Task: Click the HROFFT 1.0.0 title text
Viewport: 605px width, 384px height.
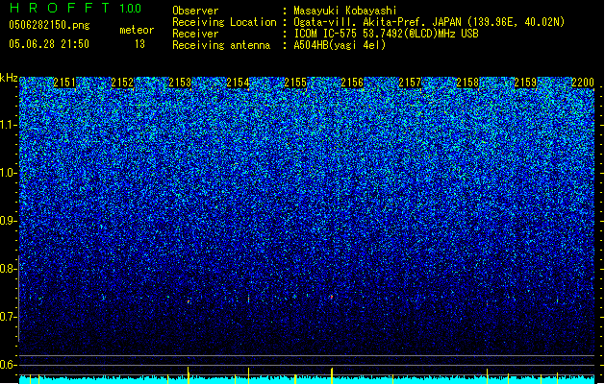Action: pyautogui.click(x=76, y=8)
